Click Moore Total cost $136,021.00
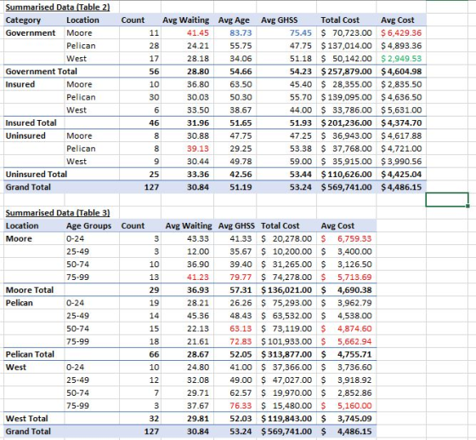Screen dimensions: 476x440 (286, 290)
